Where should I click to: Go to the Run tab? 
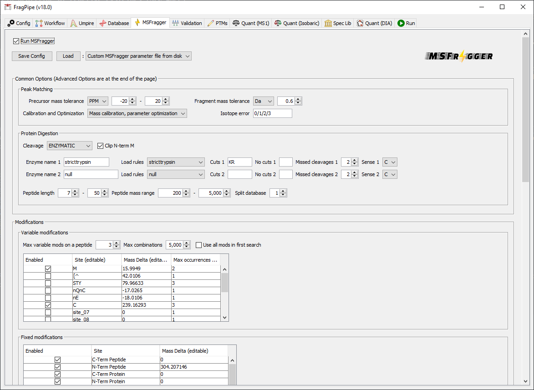(x=406, y=23)
